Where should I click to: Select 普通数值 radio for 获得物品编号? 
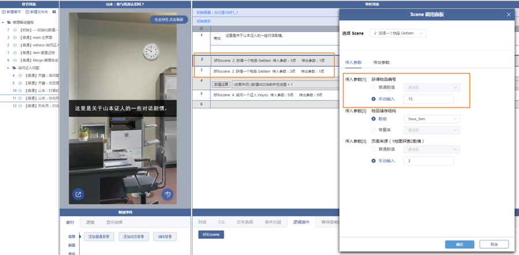click(375, 87)
